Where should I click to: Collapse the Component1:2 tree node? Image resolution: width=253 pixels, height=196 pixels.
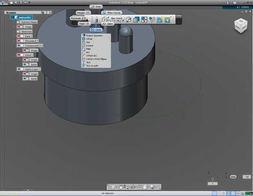tap(14, 46)
